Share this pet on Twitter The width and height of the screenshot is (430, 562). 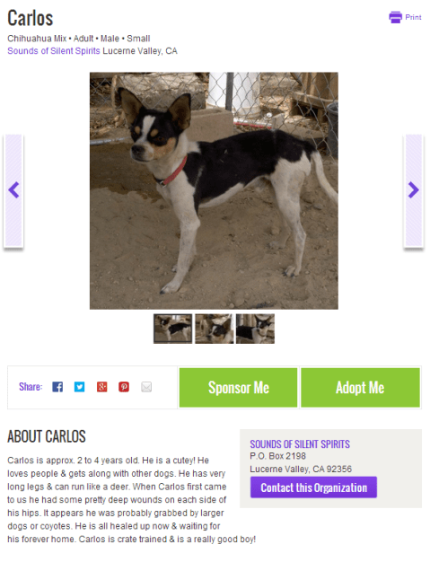coord(80,387)
